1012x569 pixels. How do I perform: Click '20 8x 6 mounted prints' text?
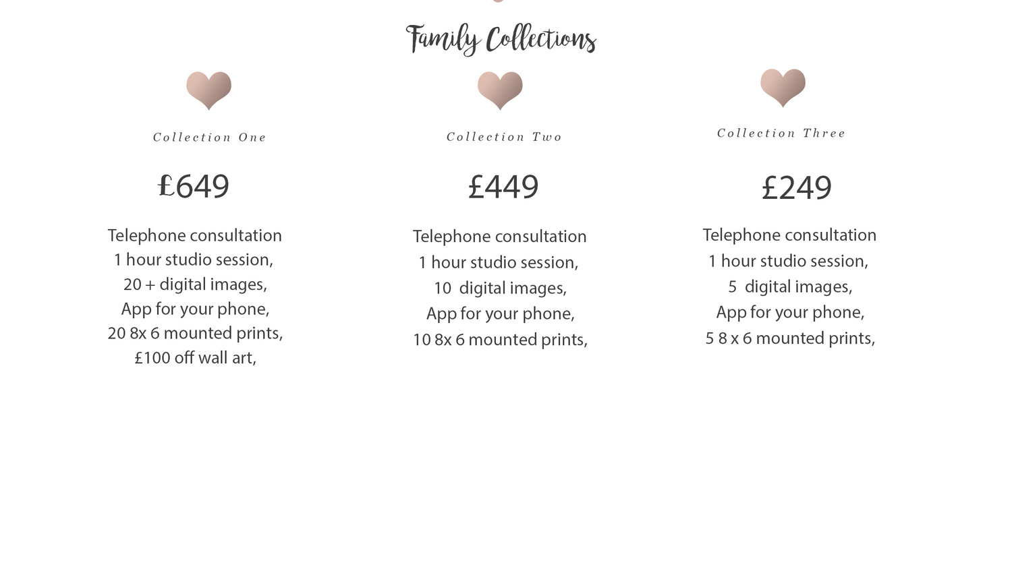tap(195, 334)
